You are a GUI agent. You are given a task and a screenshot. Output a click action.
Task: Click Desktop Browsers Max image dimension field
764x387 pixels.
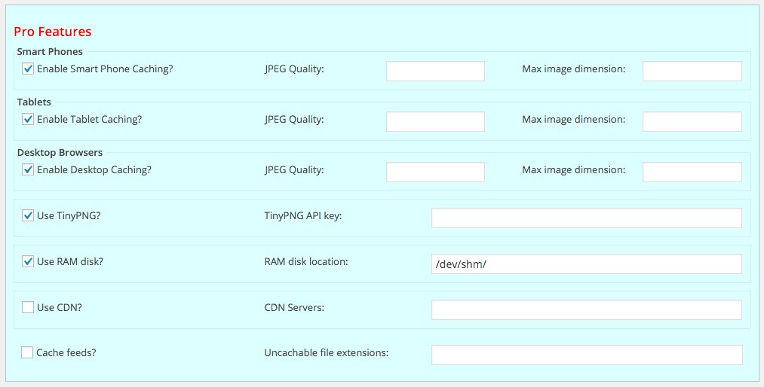pyautogui.click(x=692, y=172)
